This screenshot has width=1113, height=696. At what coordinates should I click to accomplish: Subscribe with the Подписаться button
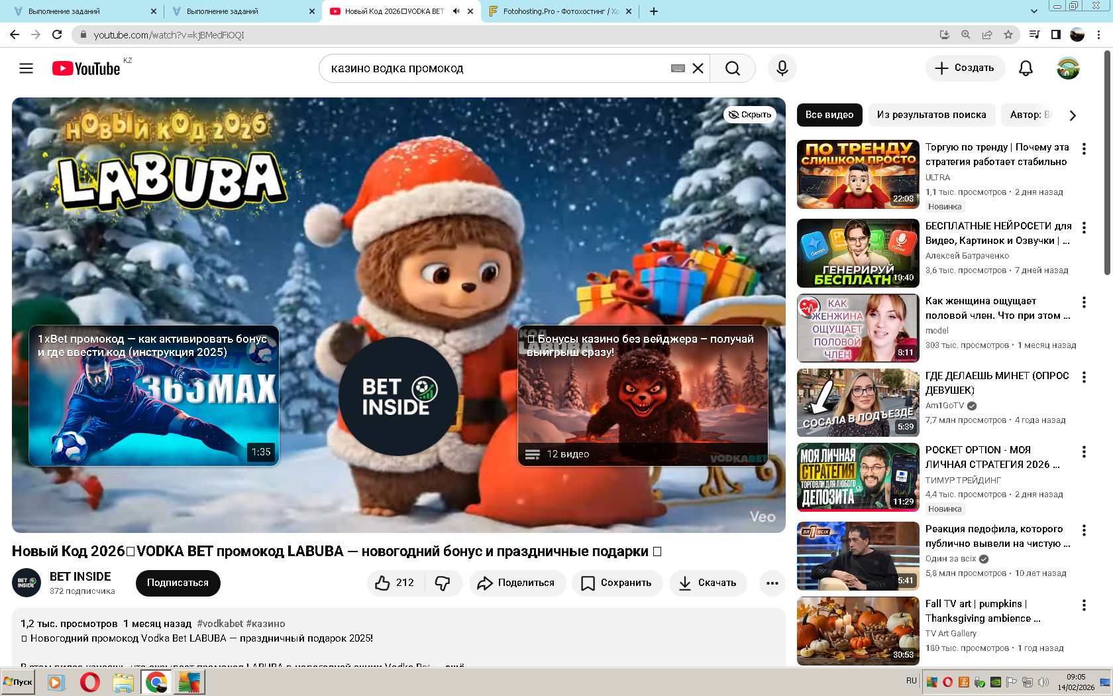pos(178,583)
